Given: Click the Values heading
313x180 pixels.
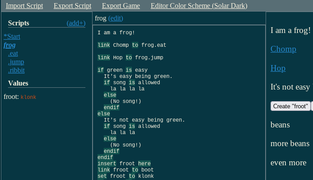Looking at the screenshot, I should 18,83.
